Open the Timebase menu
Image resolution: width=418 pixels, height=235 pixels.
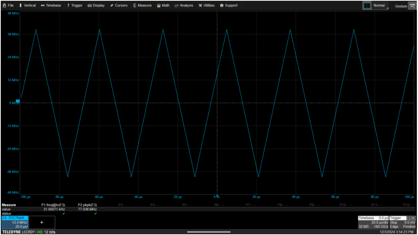tap(51, 5)
